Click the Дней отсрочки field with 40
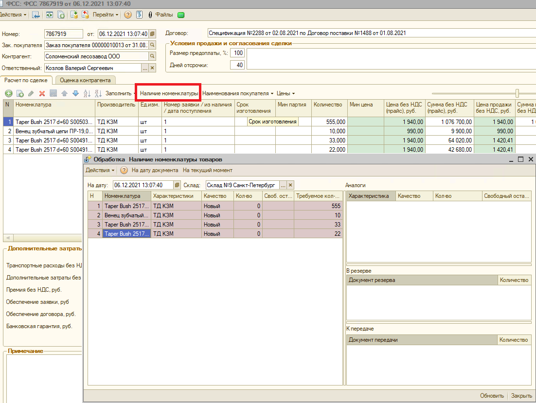The height and width of the screenshot is (403, 536). [x=237, y=65]
